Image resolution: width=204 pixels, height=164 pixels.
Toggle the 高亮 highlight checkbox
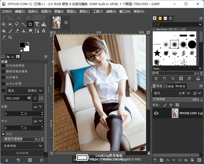[x=3, y=134]
